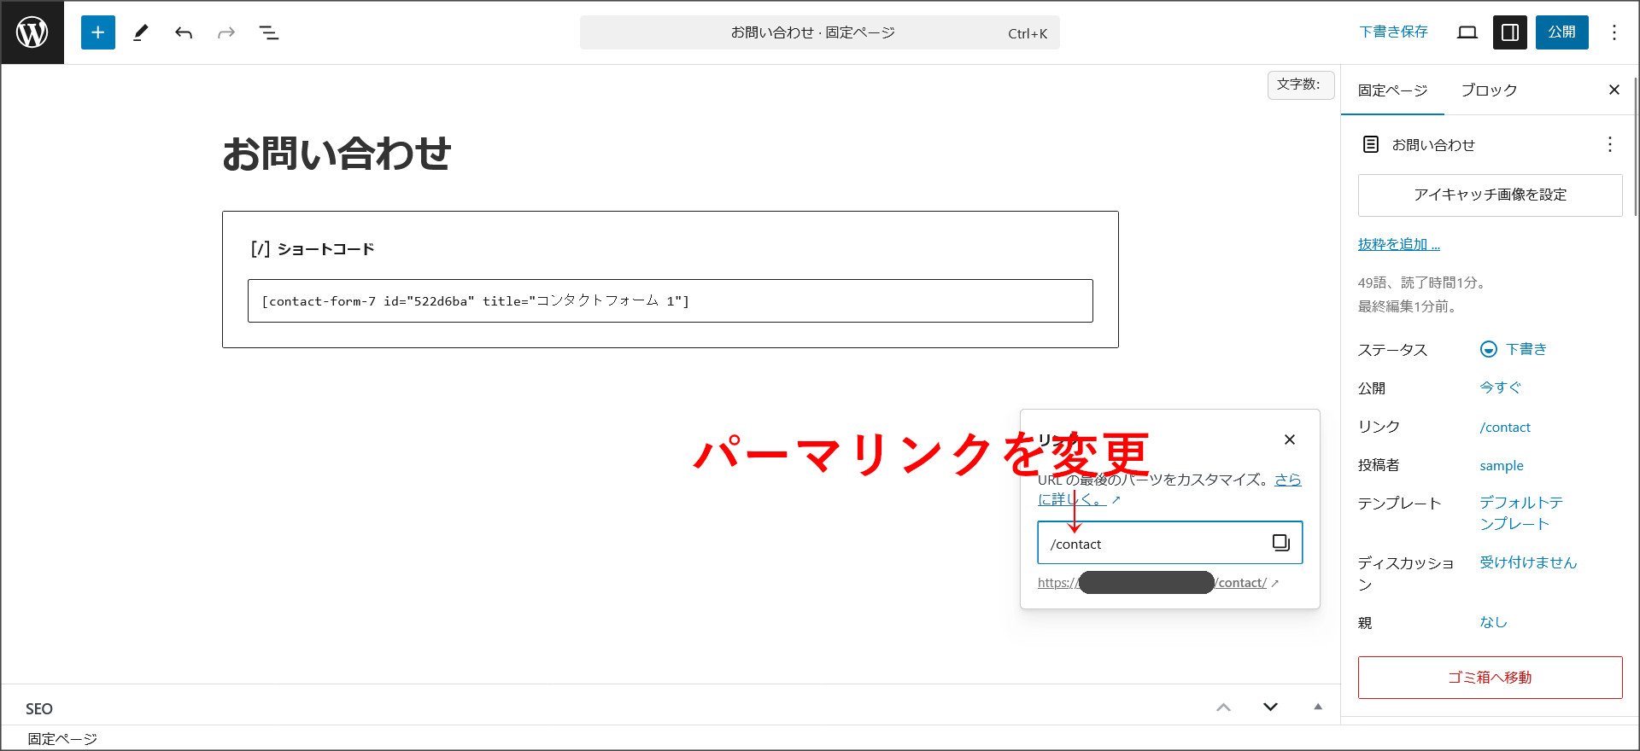The height and width of the screenshot is (751, 1640).
Task: Click the WordPress logo icon
Action: click(x=32, y=32)
